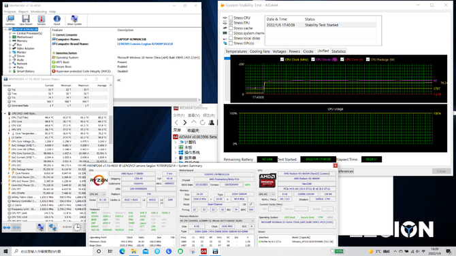Open the Windows Start menu
Image resolution: width=456 pixels, height=256 pixels.
point(5,251)
